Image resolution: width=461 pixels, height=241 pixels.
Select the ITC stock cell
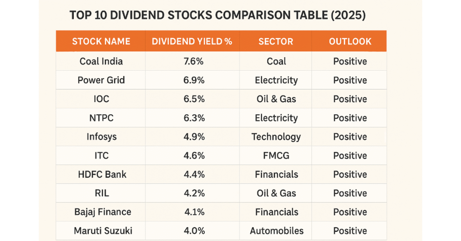(101, 156)
